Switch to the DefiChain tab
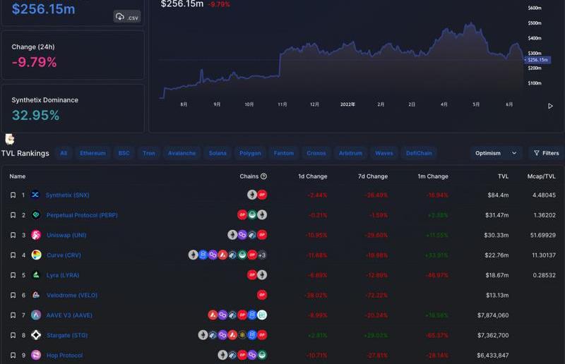The width and height of the screenshot is (565, 364). (x=419, y=153)
